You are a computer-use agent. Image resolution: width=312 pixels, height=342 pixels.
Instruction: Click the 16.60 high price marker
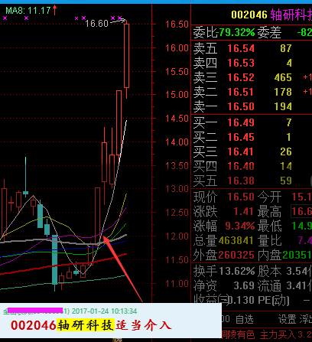click(x=96, y=24)
